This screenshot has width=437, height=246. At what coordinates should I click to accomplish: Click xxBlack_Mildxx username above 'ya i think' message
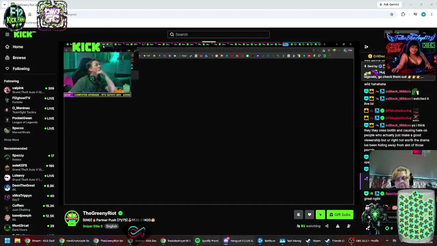pos(398,125)
